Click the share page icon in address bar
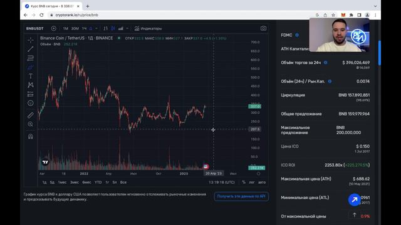The width and height of the screenshot is (401, 225). point(325,15)
